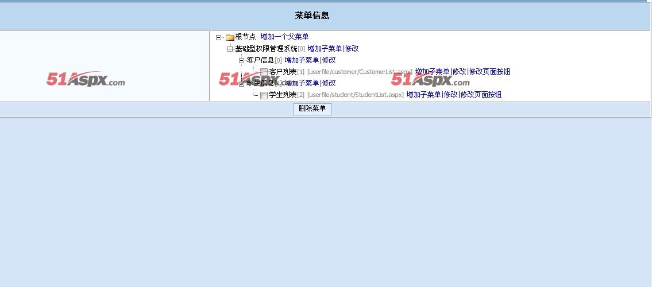Collapse the 根节点 root node
652x287 pixels.
coord(219,37)
